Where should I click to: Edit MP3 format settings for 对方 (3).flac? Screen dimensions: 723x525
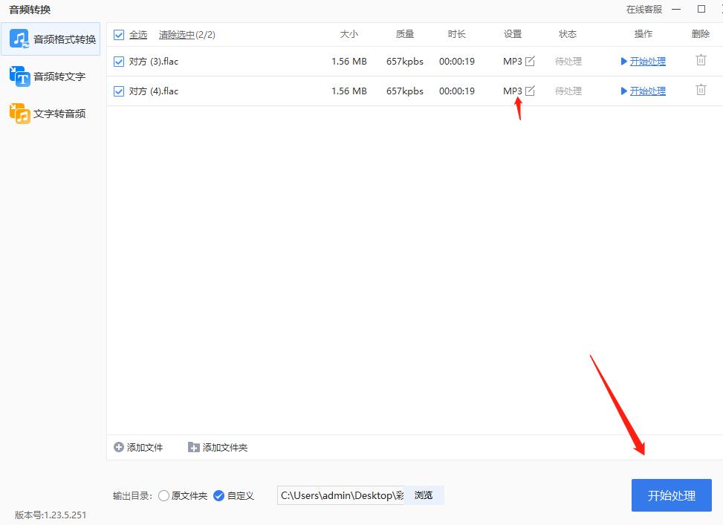pos(530,61)
